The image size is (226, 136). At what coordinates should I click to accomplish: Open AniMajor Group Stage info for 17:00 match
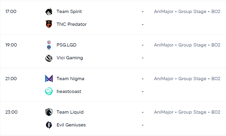tap(187, 12)
